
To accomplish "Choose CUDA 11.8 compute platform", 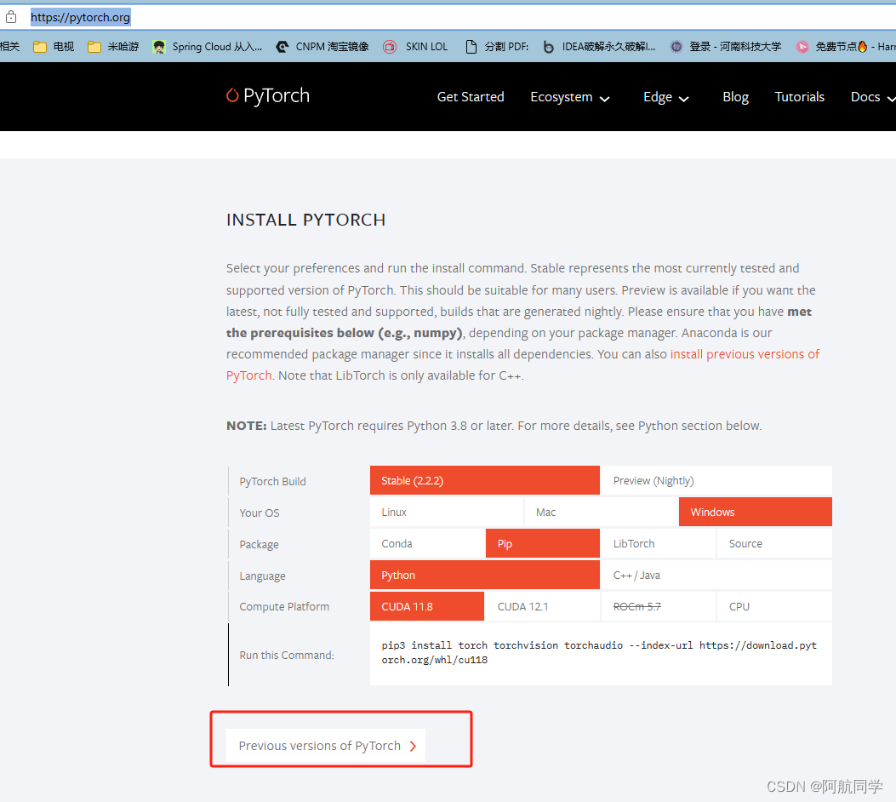I will (x=427, y=606).
